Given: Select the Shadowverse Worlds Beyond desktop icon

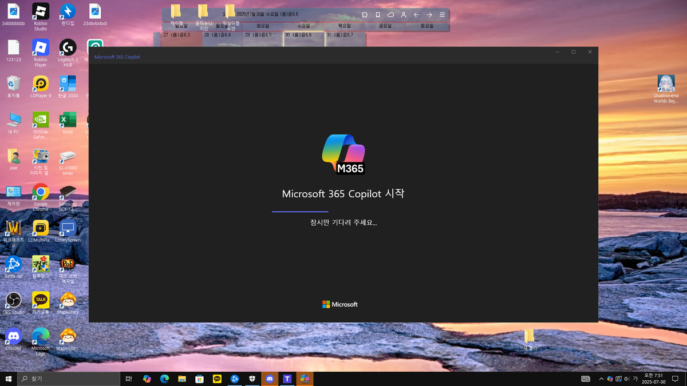Looking at the screenshot, I should pos(666,89).
